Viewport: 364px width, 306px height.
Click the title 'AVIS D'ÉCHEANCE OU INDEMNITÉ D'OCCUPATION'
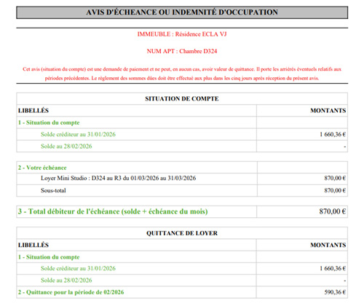pos(182,12)
